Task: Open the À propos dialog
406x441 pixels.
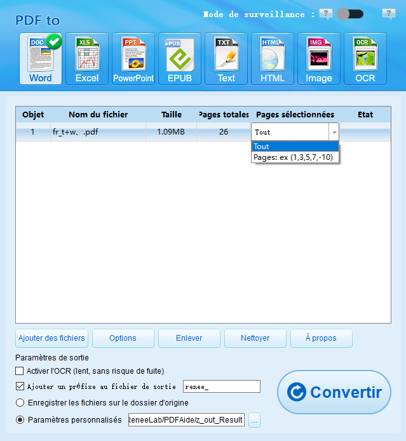Action: click(x=321, y=338)
